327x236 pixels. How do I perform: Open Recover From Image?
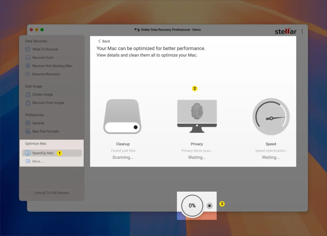49,103
